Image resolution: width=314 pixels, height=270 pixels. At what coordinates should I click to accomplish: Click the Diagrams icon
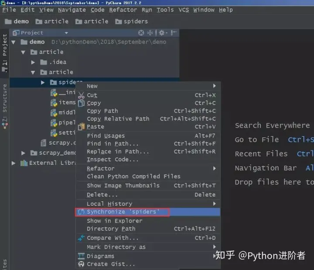81,256
